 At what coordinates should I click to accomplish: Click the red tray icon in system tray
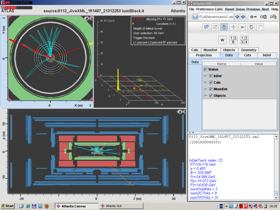click(241, 206)
